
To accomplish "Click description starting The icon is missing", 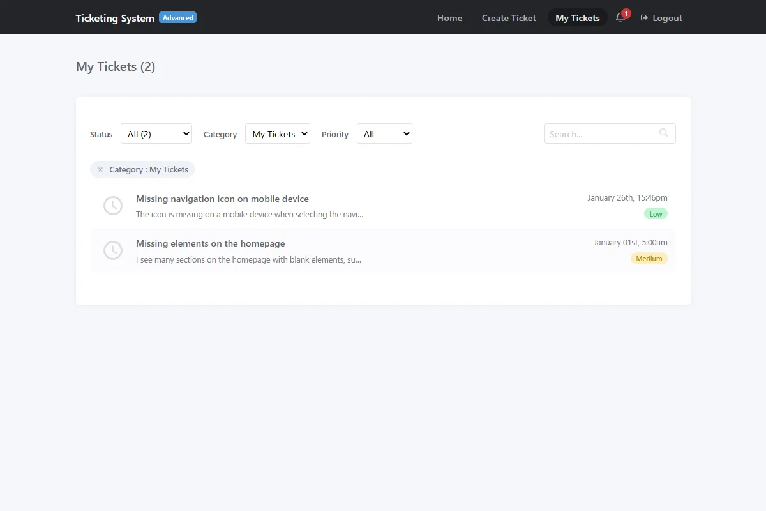I will click(250, 215).
